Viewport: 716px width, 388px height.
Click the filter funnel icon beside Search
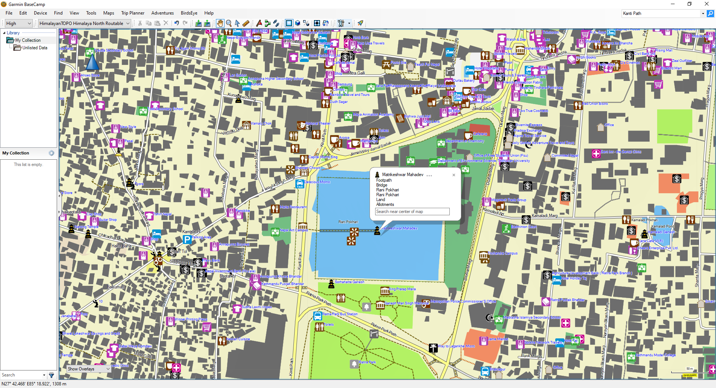coord(51,375)
